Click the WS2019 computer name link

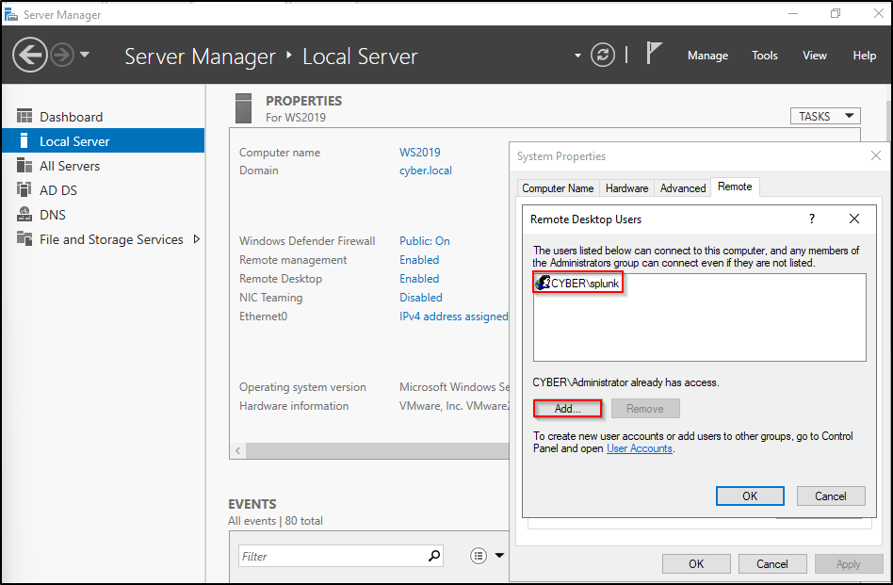click(x=420, y=152)
